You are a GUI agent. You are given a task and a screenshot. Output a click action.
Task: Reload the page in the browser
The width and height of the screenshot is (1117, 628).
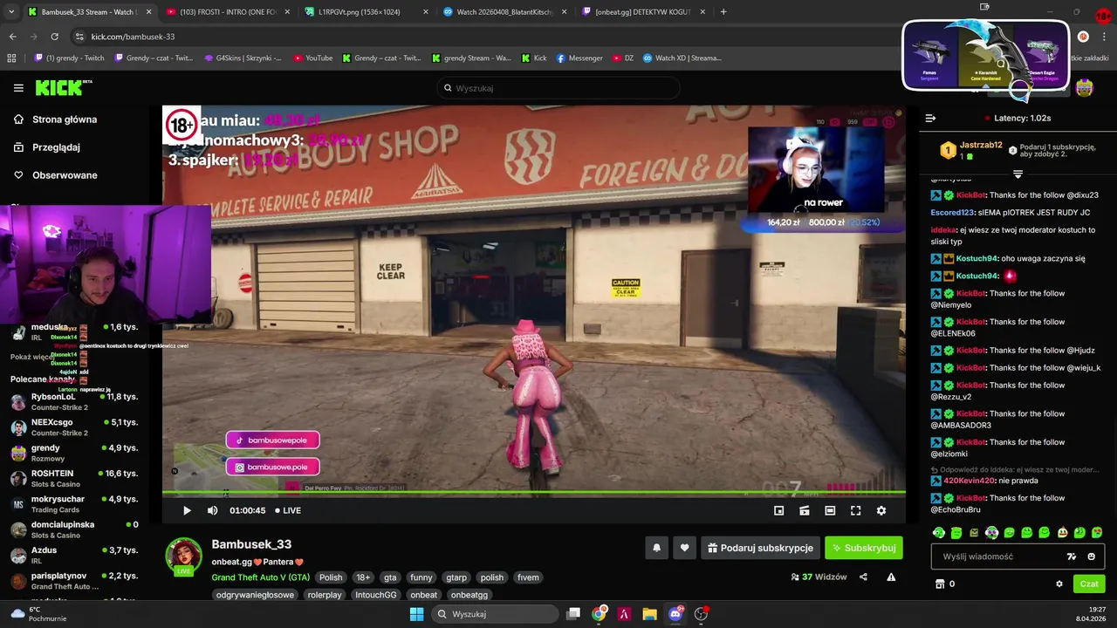click(x=54, y=37)
